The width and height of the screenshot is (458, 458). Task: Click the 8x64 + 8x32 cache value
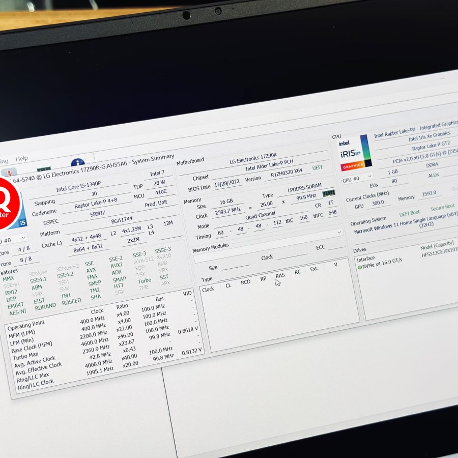pos(88,248)
